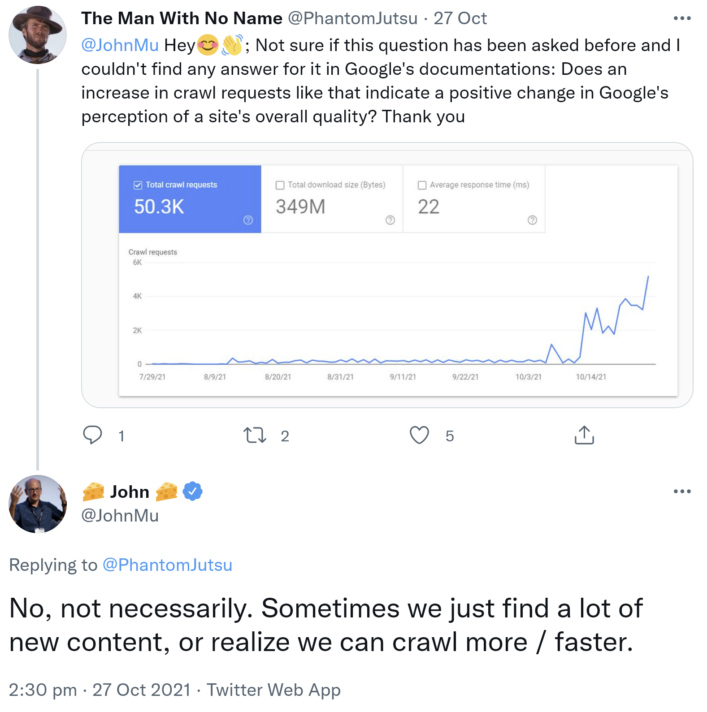
Task: Open more options menu on John's reply
Action: click(682, 492)
